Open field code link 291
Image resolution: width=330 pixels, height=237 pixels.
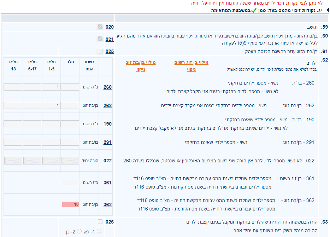pyautogui.click(x=107, y=142)
